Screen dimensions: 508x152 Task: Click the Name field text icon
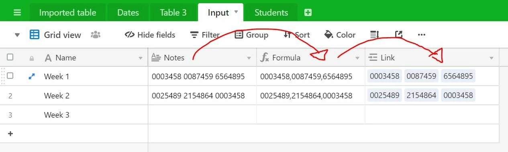48,58
